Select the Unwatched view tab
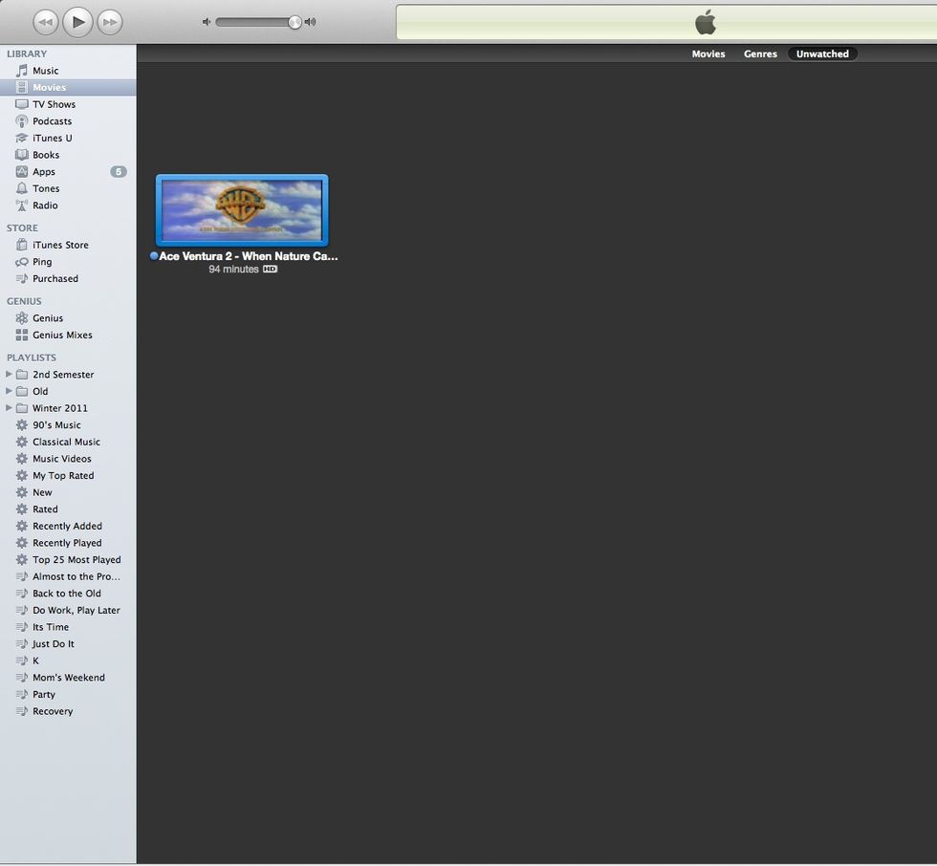The height and width of the screenshot is (866, 937). click(822, 54)
